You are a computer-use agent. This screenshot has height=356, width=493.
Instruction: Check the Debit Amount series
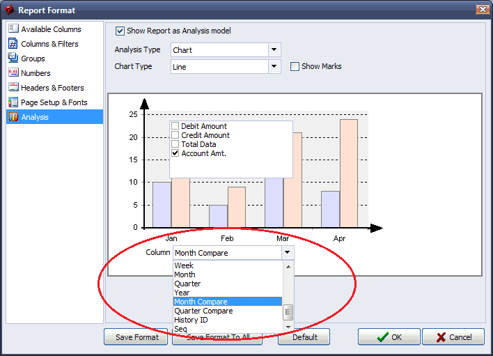(x=175, y=126)
